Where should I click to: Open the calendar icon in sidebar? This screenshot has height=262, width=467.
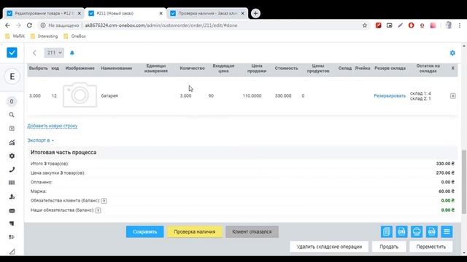coord(12,128)
